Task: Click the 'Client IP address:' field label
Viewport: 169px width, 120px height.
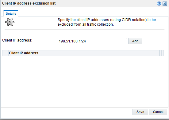Action: (17, 40)
